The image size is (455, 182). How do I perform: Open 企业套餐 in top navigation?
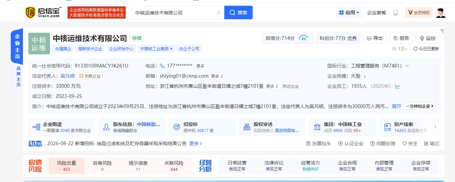click(x=377, y=12)
